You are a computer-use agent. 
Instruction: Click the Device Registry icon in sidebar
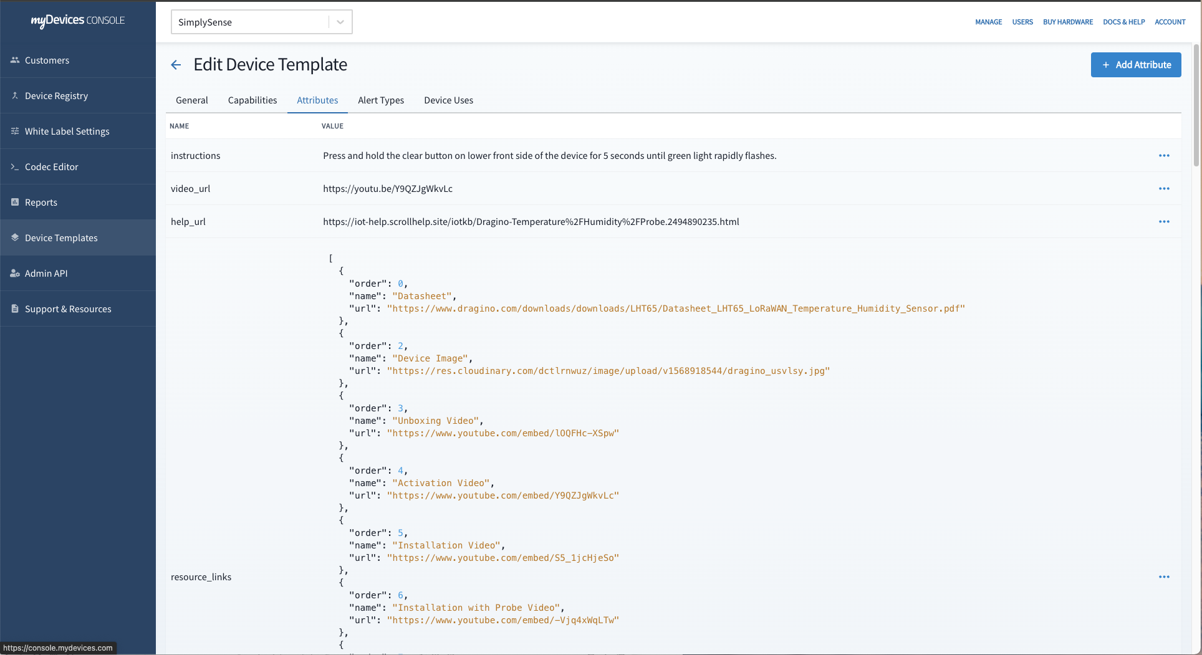[15, 96]
